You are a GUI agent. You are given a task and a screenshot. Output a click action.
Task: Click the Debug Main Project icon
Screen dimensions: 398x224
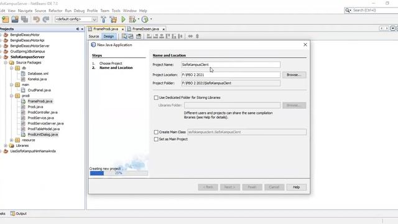click(x=132, y=19)
